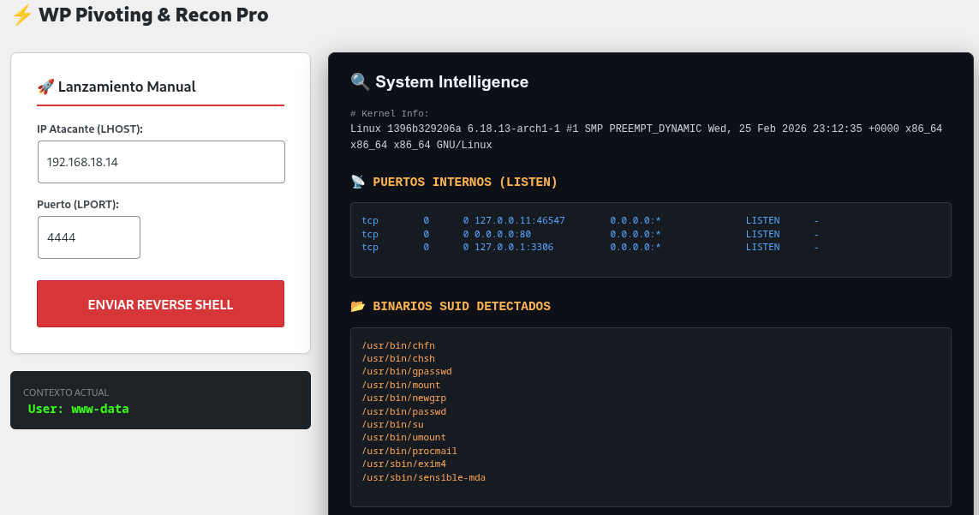Click the lightning bolt icon in the title

point(22,15)
